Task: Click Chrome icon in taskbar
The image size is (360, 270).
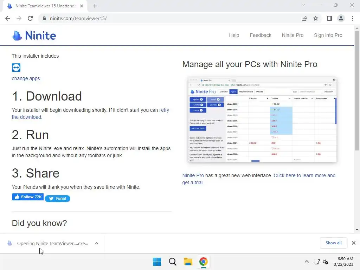Action: (204, 262)
